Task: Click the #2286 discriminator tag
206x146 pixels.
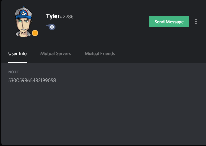Action: (x=66, y=17)
